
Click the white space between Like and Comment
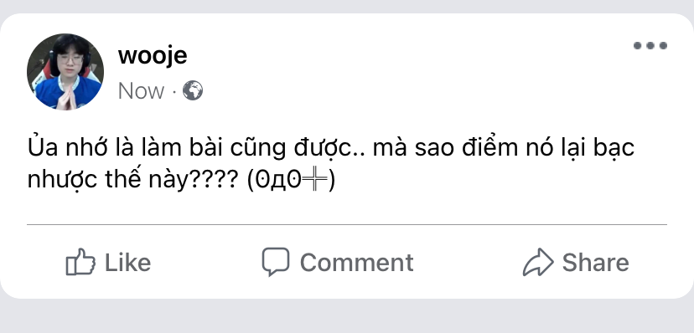[206, 263]
